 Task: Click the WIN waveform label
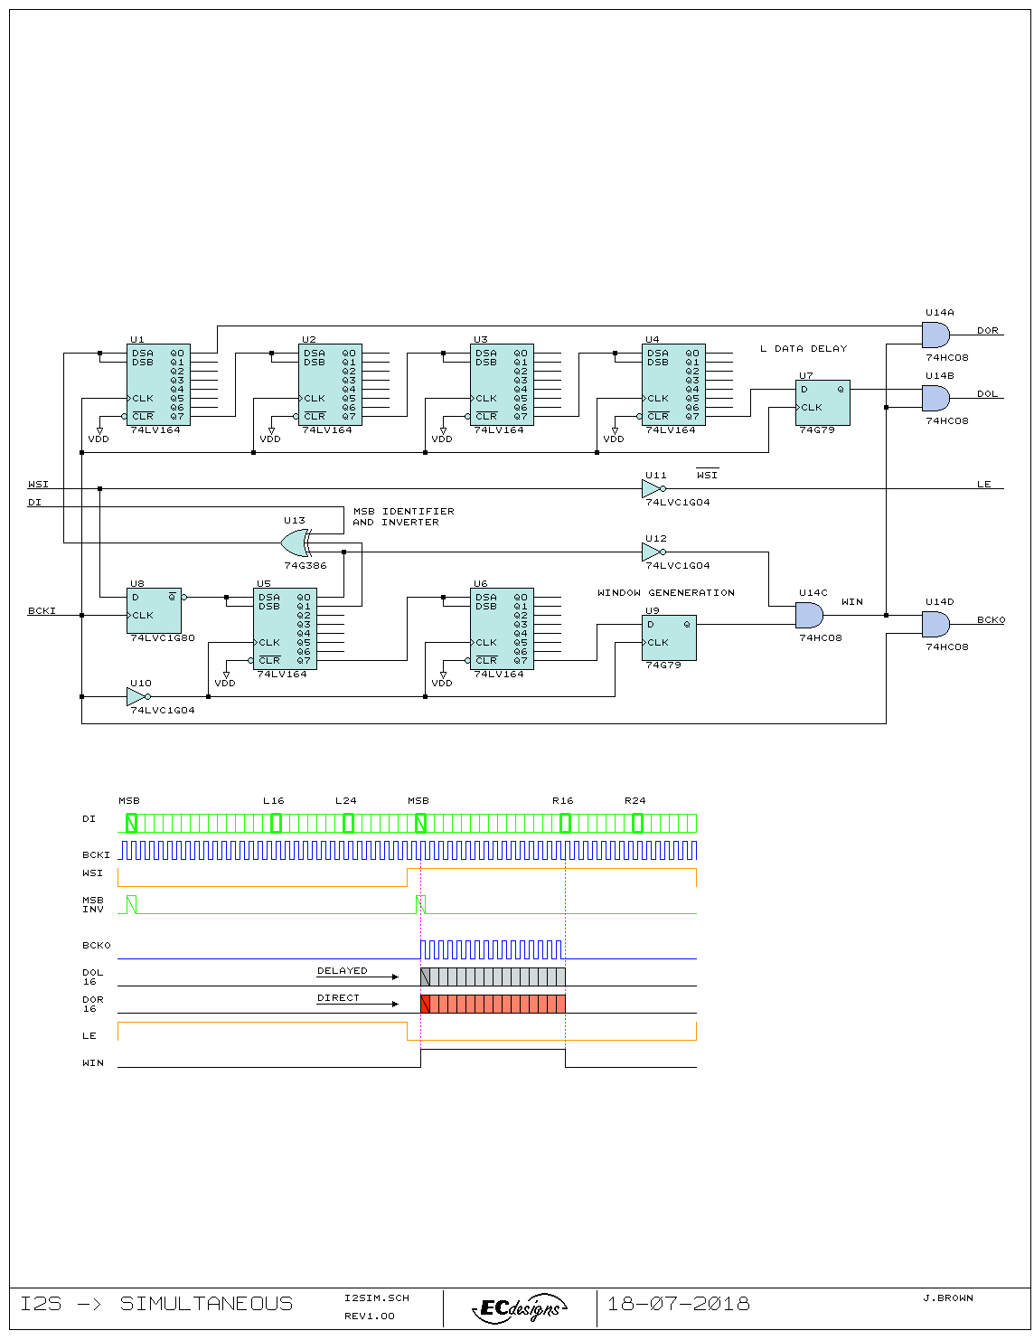[x=93, y=1062]
